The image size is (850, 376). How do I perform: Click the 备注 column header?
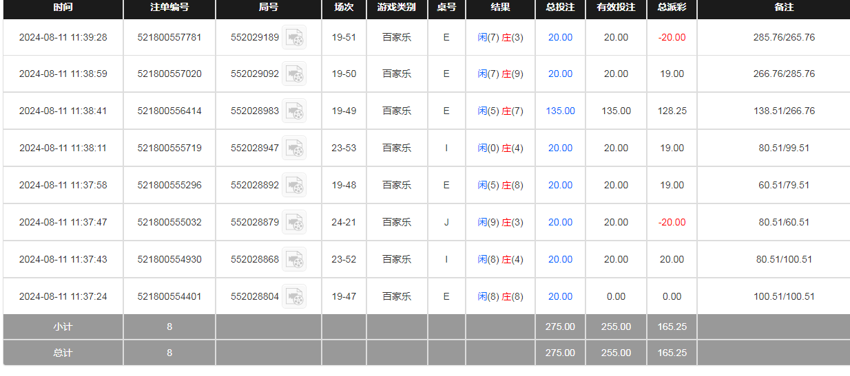click(x=784, y=8)
